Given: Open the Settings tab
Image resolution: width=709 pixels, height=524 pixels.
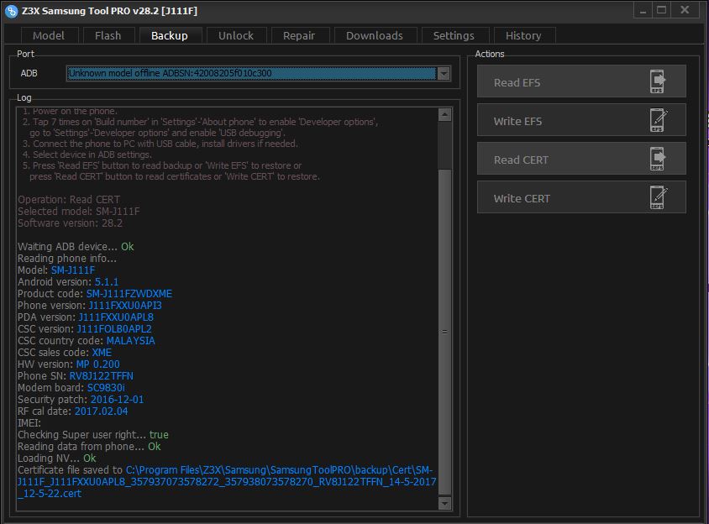Looking at the screenshot, I should (x=454, y=36).
